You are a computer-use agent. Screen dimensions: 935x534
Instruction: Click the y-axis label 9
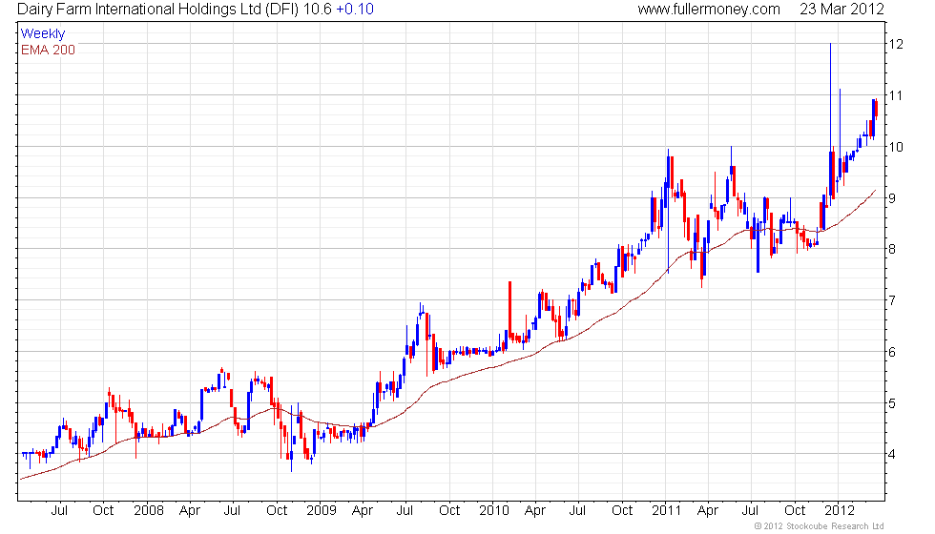893,198
